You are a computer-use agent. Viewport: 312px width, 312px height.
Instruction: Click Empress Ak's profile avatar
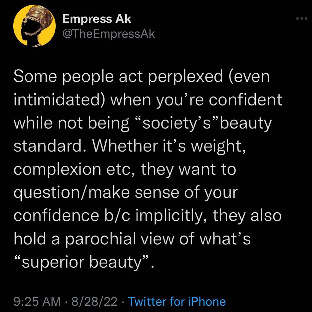[34, 26]
